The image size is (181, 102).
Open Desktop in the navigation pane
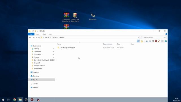36,49
